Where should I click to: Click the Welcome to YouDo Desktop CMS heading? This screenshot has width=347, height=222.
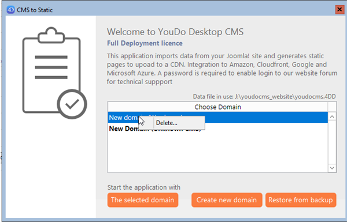[175, 32]
